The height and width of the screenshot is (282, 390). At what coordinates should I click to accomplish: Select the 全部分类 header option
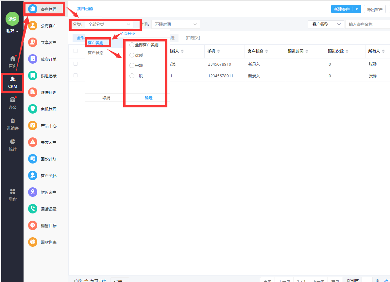point(127,34)
